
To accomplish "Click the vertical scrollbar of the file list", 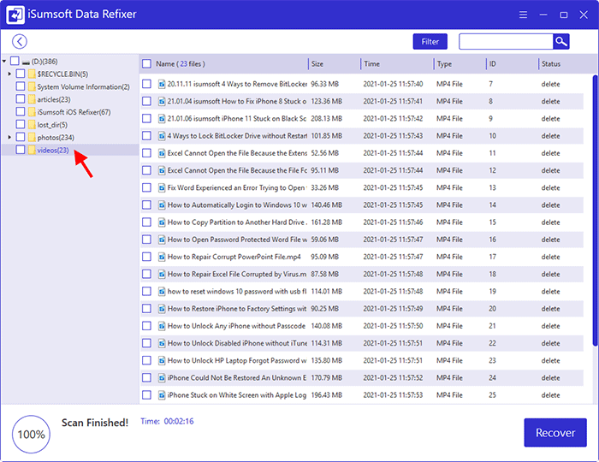I will (596, 210).
